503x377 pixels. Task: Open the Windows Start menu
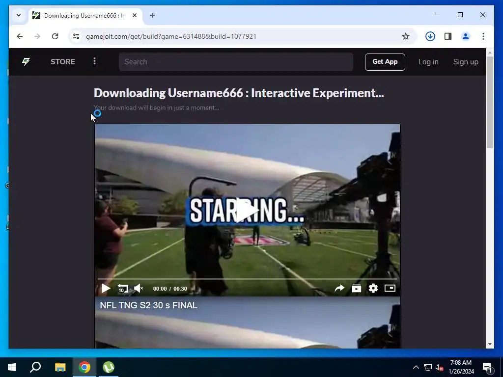(x=12, y=367)
